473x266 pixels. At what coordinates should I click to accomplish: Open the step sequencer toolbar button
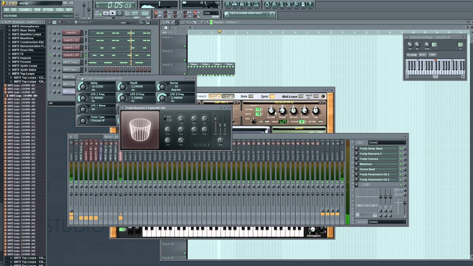tap(235, 4)
